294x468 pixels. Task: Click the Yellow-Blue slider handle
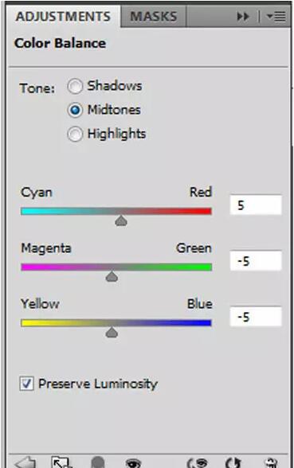point(112,332)
